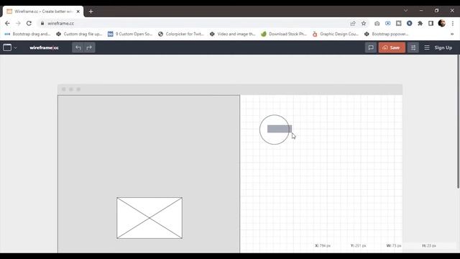The image size is (460, 259).
Task: Click the share page icon in address bar
Action: point(353,23)
